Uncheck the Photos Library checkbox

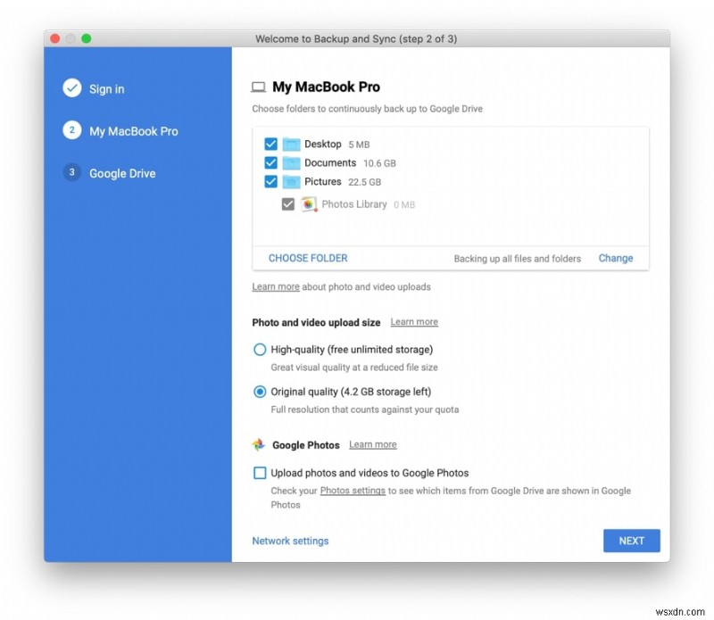tap(287, 203)
